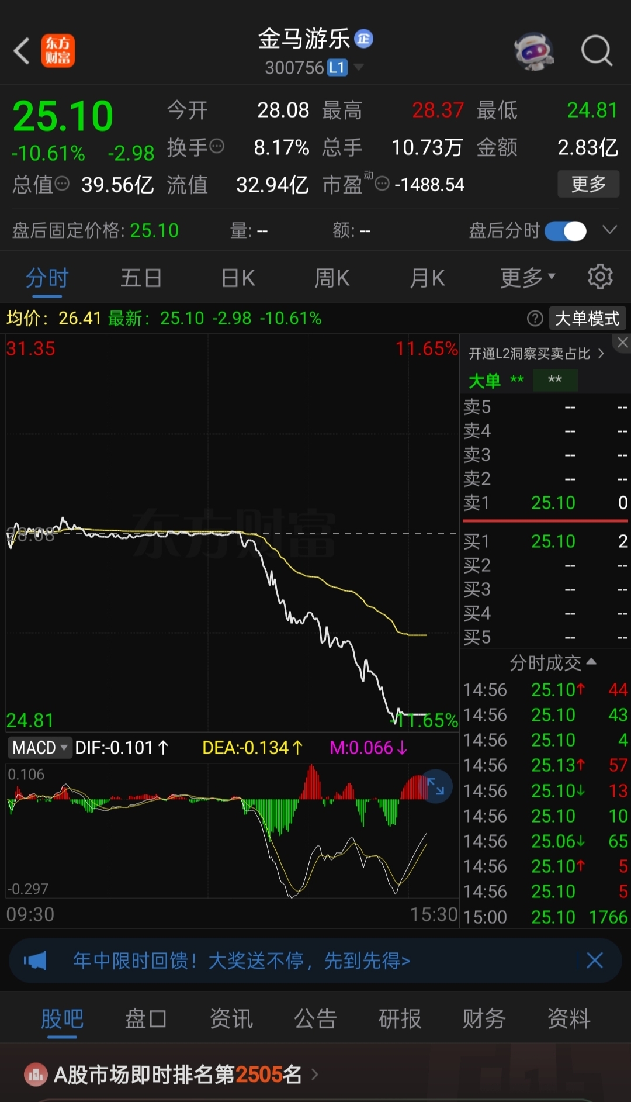Tap the DIF:-0.101 value
This screenshot has height=1102, width=631.
(122, 748)
